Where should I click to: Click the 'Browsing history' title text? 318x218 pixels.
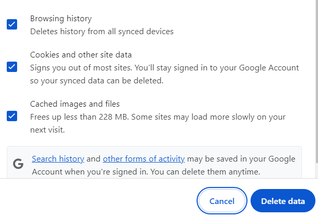click(x=61, y=19)
